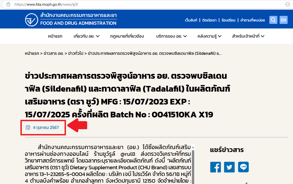293x184 pixels.
Task: Open the ร้องเรียน header link
Action: tap(228, 20)
